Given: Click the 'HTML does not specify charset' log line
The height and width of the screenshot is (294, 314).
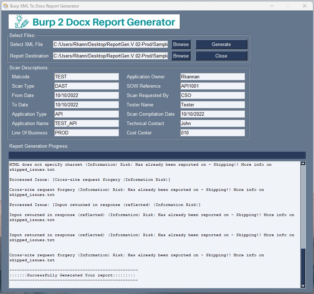Looking at the screenshot, I should [x=140, y=167].
